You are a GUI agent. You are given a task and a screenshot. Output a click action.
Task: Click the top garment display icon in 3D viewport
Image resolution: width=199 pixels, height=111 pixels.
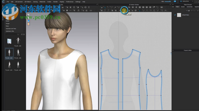click(x=28, y=15)
